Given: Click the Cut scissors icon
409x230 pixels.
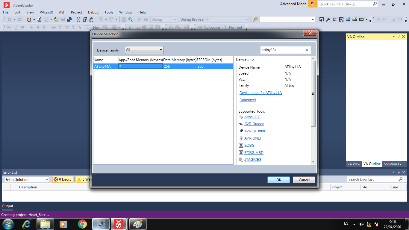Looking at the screenshot, I should click(x=78, y=19).
